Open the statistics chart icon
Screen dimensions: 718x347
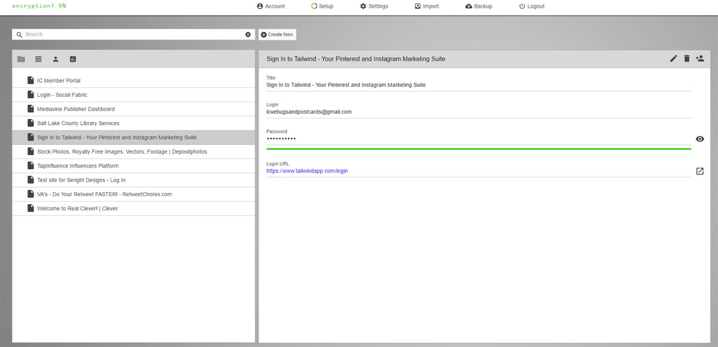[73, 59]
